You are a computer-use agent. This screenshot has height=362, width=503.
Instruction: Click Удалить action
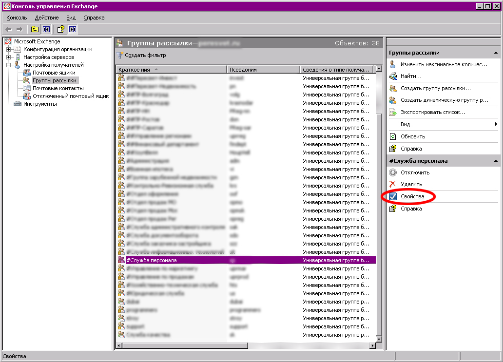[411, 184]
